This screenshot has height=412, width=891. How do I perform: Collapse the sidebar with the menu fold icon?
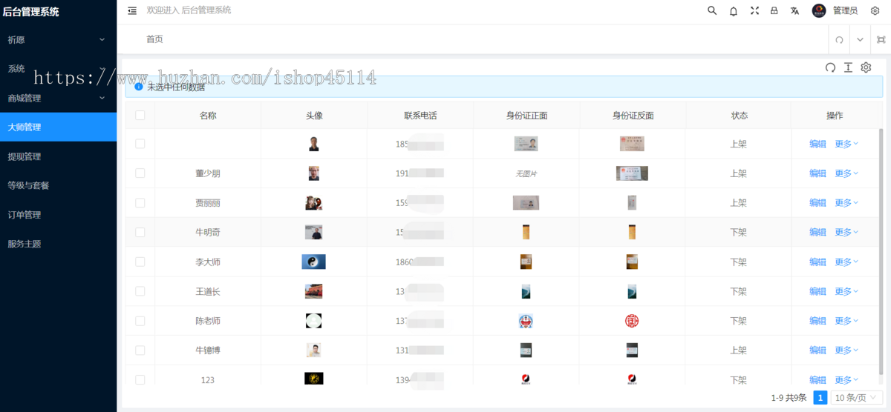point(132,10)
